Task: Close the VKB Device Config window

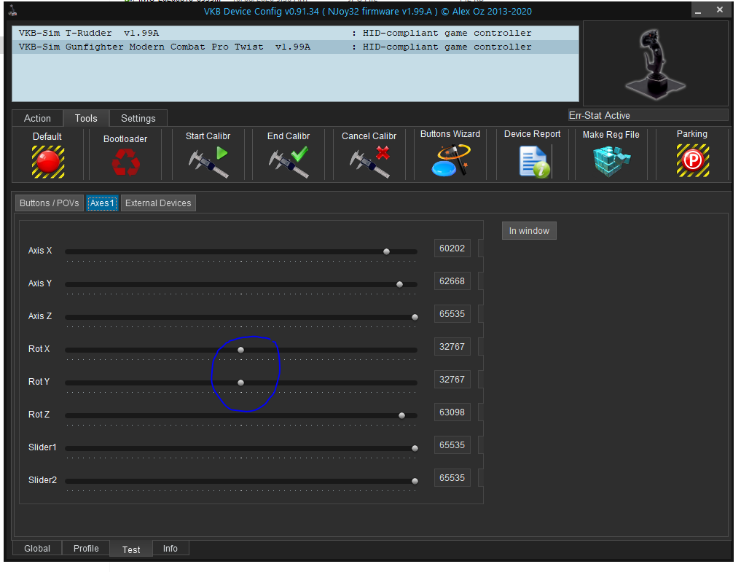Action: pos(720,10)
